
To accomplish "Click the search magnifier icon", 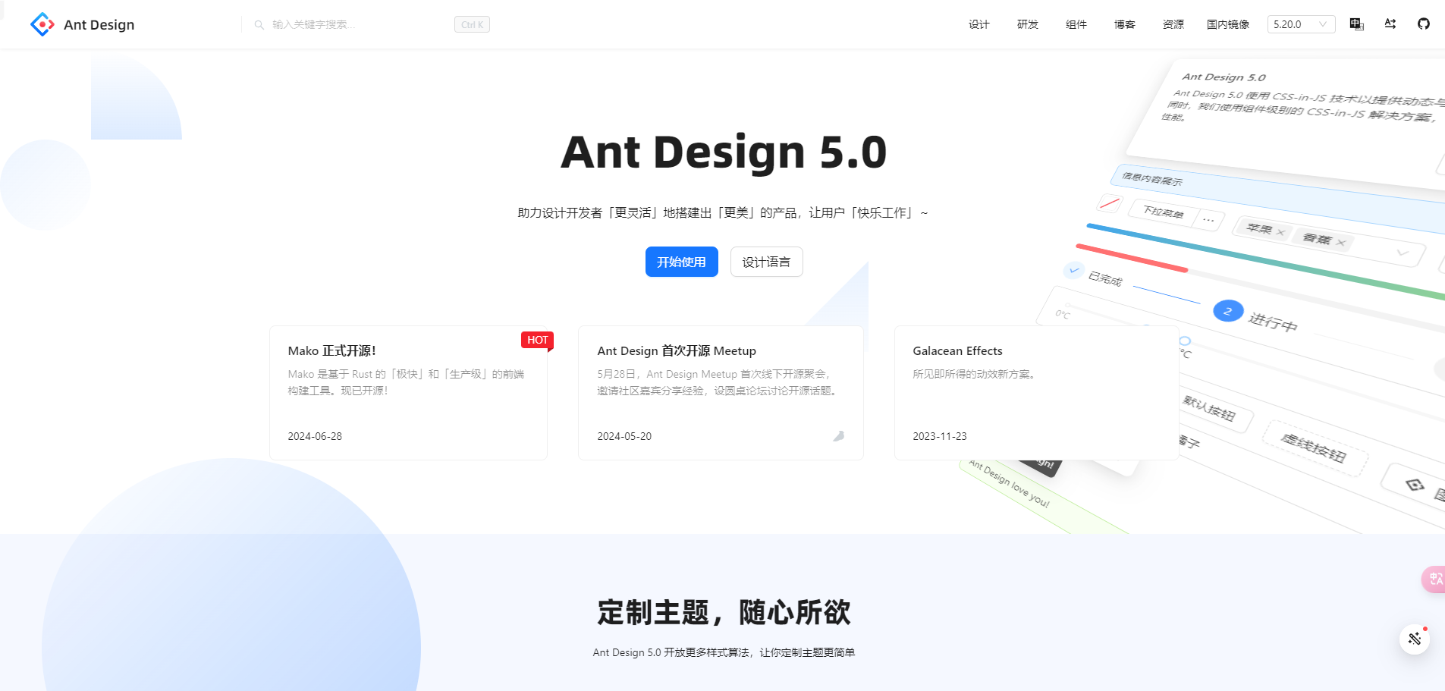I will 259,25.
